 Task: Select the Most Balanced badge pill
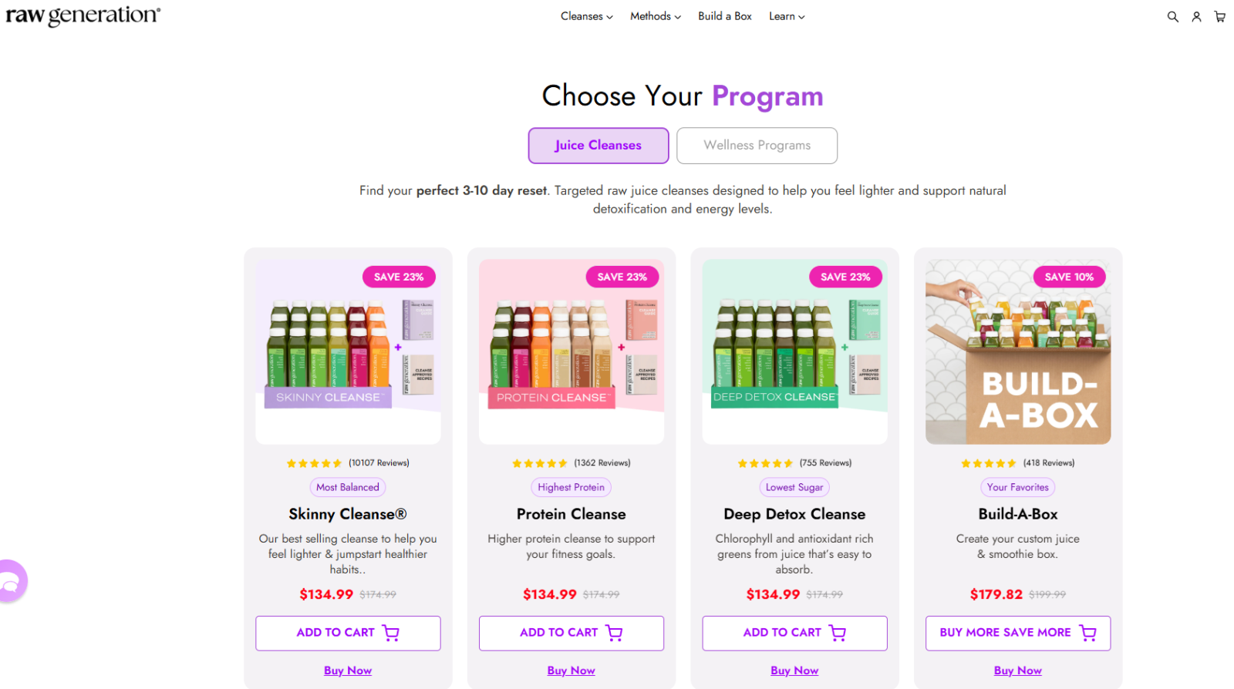tap(347, 486)
